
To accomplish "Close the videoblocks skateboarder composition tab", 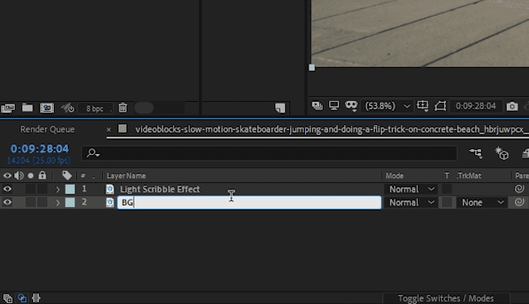I will tap(109, 129).
